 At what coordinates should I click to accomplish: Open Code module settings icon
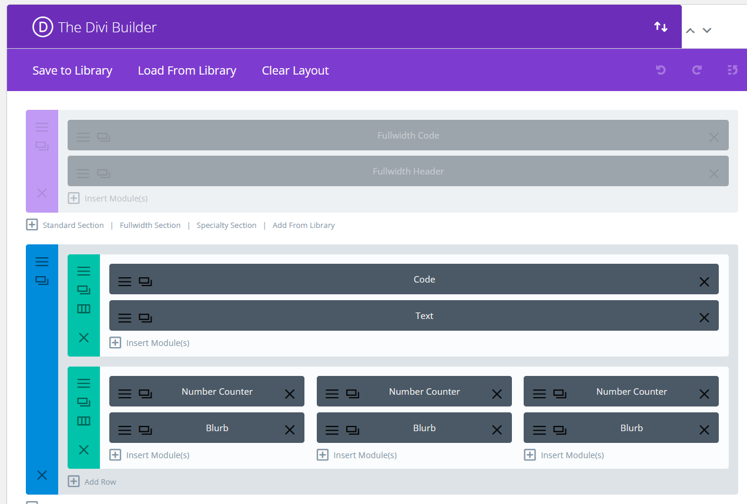pos(125,281)
